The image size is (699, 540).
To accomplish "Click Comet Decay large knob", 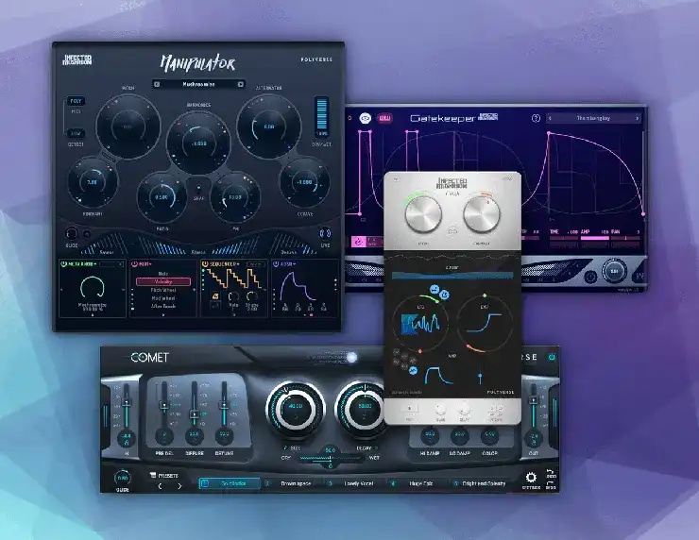I will coord(365,409).
